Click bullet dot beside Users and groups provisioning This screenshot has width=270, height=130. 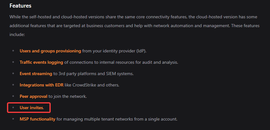pyautogui.click(x=13, y=51)
